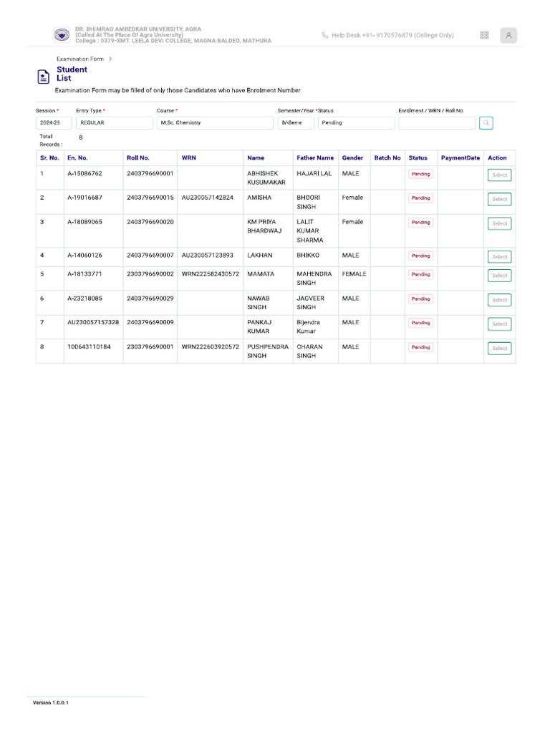The width and height of the screenshot is (550, 733).
Task: Open the Status Pending filter dropdown
Action: coord(357,122)
